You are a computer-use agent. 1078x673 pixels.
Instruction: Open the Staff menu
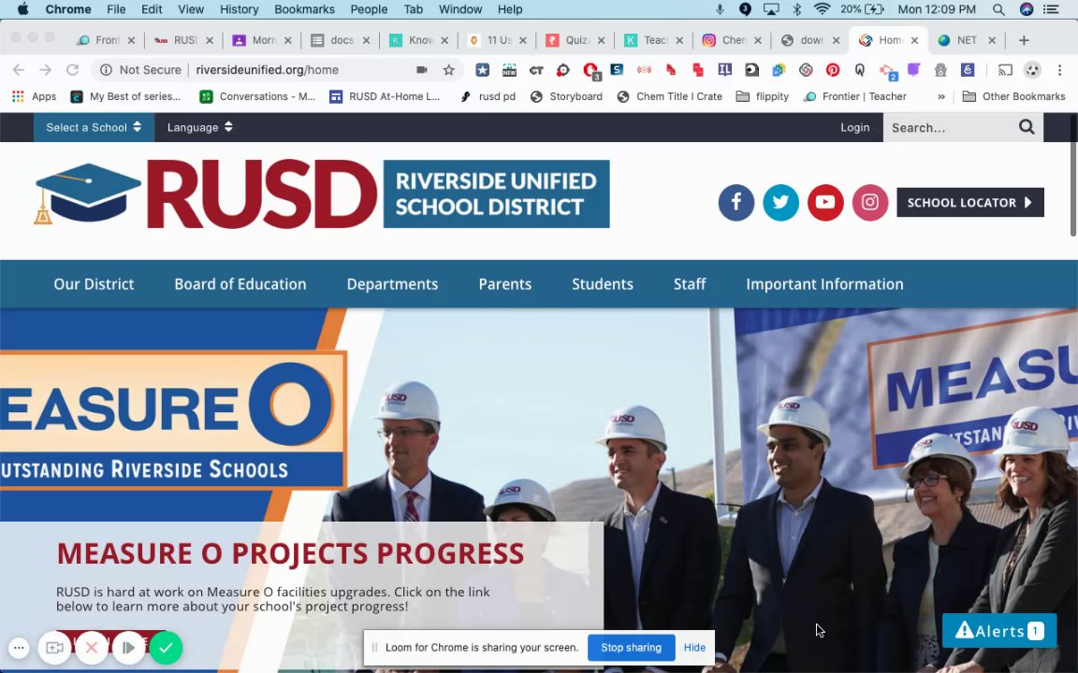(x=690, y=284)
